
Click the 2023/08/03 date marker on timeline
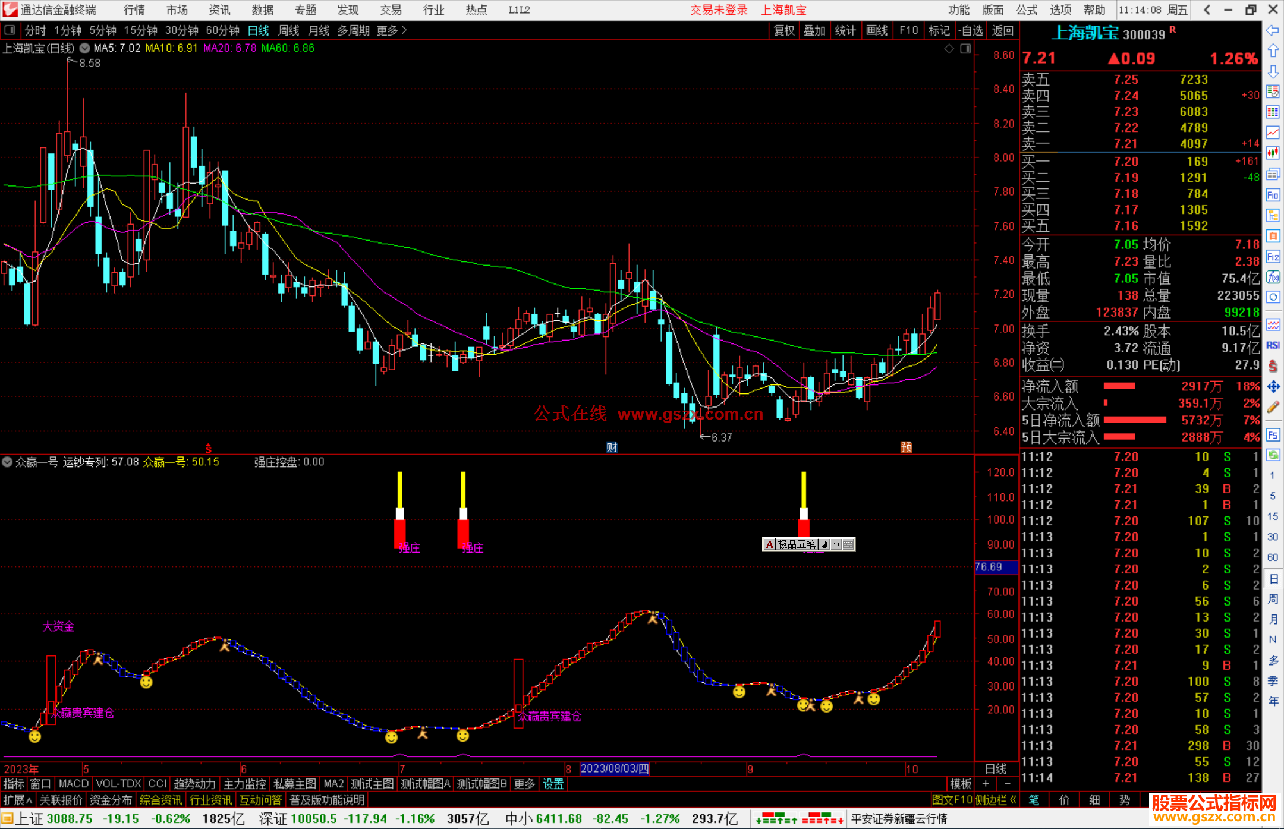tap(614, 768)
